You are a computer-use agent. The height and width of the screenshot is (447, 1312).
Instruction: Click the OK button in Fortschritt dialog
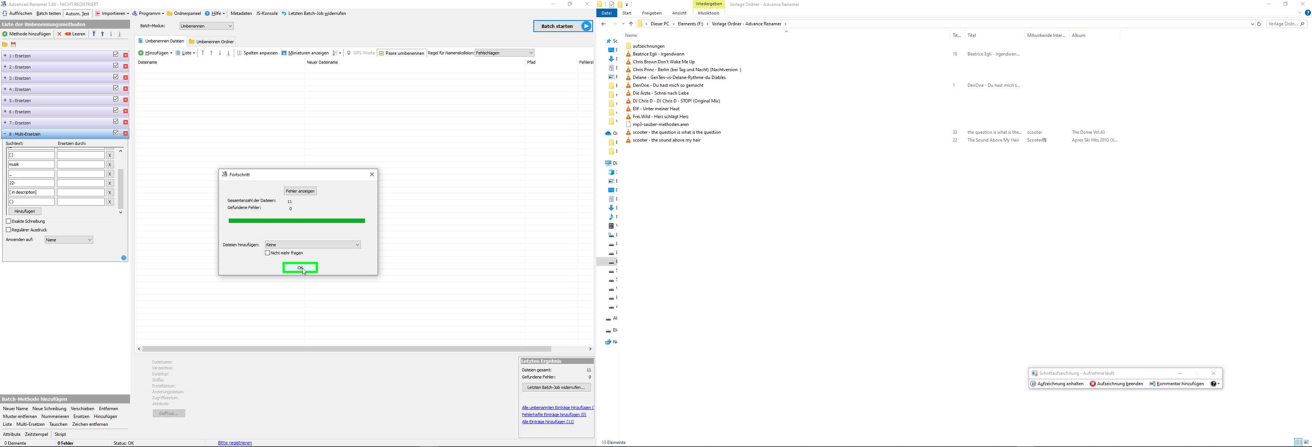pyautogui.click(x=300, y=268)
